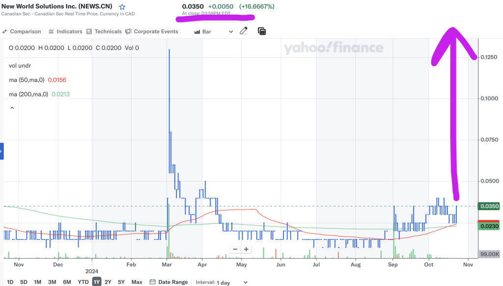The image size is (503, 286).
Task: Select the 1D time range
Action: click(10, 282)
